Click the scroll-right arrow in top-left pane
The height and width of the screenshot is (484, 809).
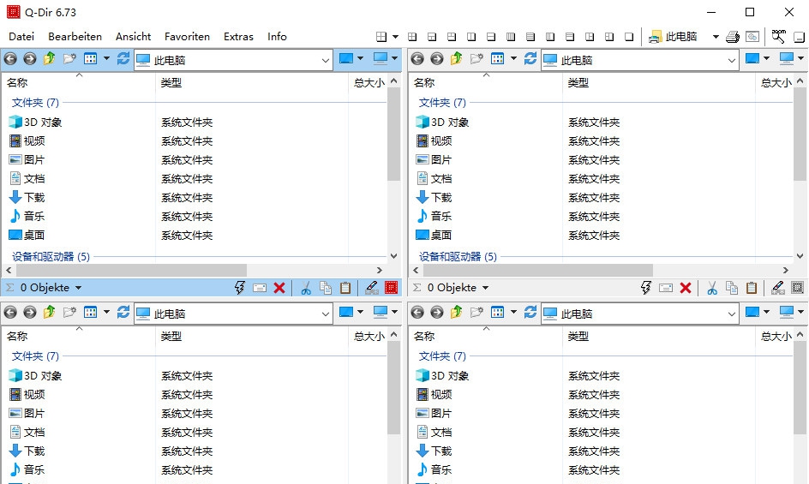click(x=380, y=271)
